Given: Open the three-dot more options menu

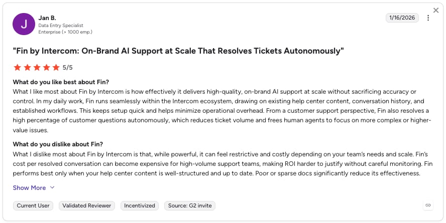Looking at the screenshot, I should 428,18.
